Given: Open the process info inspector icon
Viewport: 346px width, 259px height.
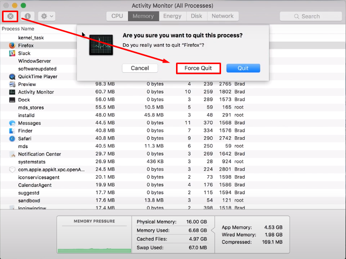Looking at the screenshot, I should point(27,16).
